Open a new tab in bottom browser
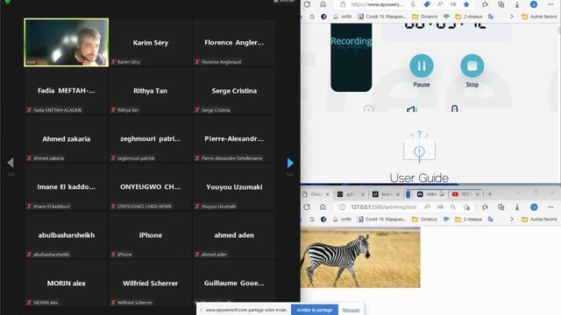The height and width of the screenshot is (315, 561). pyautogui.click(x=490, y=194)
